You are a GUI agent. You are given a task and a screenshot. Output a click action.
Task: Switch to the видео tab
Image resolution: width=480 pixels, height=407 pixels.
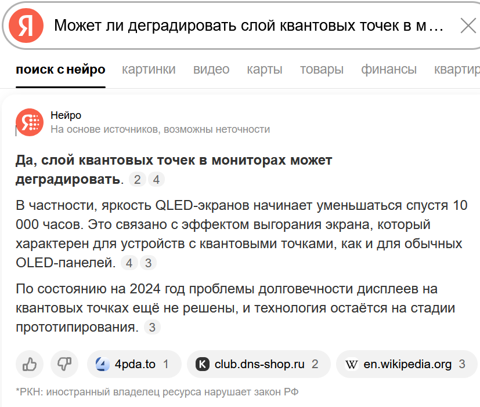[211, 70]
